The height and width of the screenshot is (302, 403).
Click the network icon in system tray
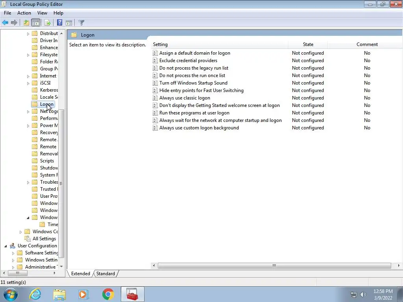coord(354,295)
